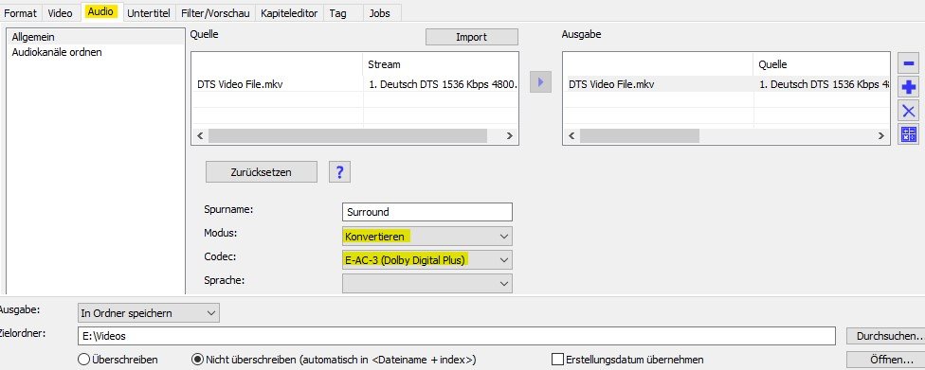The height and width of the screenshot is (370, 925).
Task: Click right scroll arrow of Ausgabe list
Action: pyautogui.click(x=880, y=135)
